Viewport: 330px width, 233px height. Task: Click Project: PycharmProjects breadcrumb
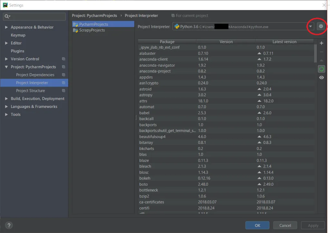(x=94, y=15)
